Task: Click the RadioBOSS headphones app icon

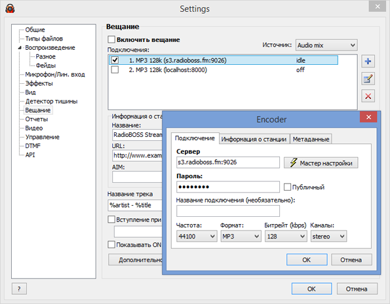Action: coord(10,9)
